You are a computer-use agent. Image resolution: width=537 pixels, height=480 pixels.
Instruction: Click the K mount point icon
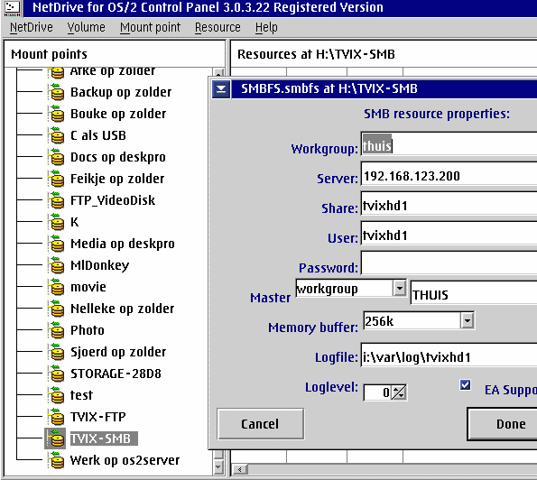click(x=56, y=222)
